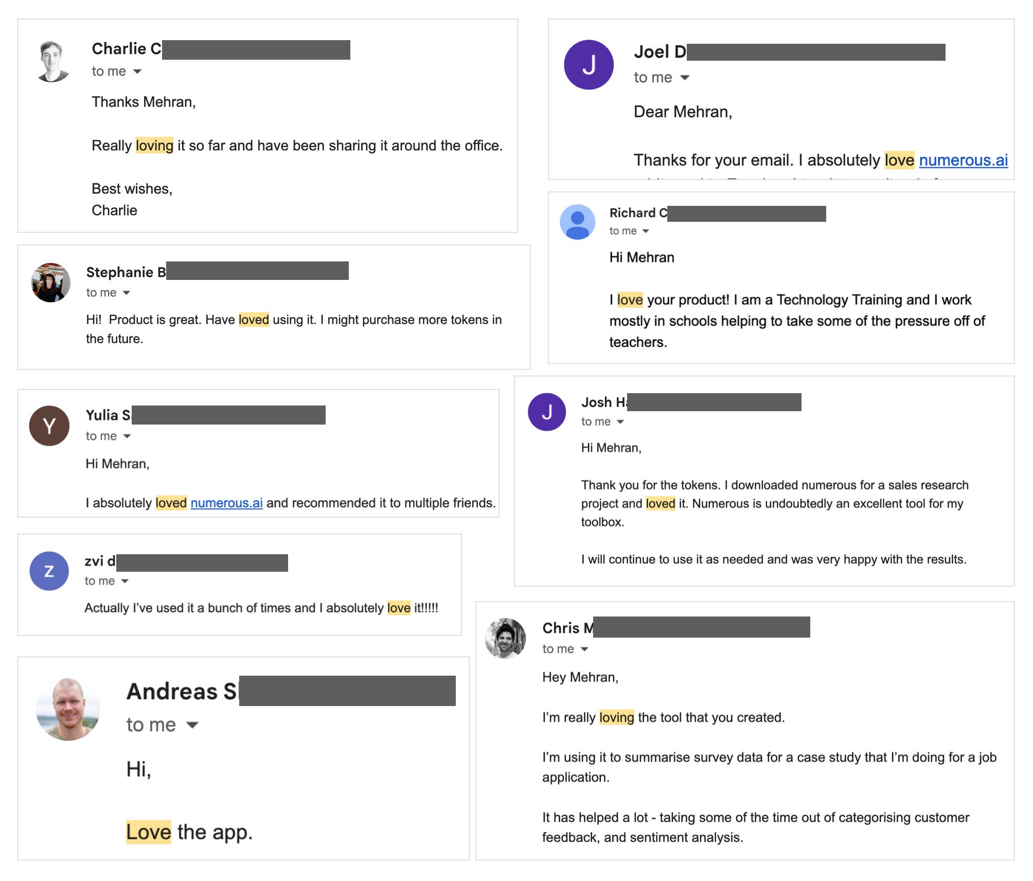Open the numerous.ai link in Joel's email

tap(964, 160)
